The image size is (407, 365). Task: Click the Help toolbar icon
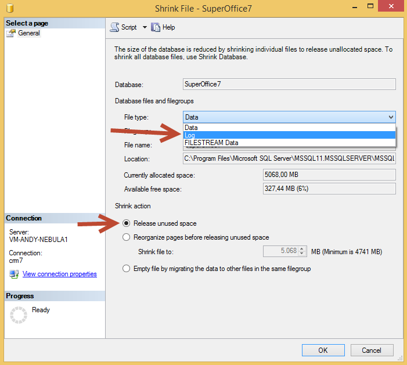156,27
